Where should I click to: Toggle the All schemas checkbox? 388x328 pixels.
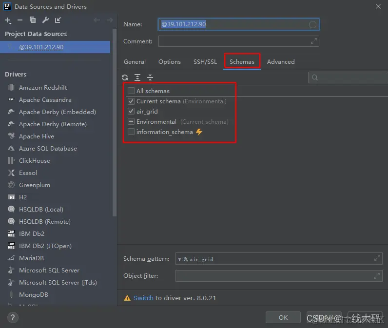131,91
